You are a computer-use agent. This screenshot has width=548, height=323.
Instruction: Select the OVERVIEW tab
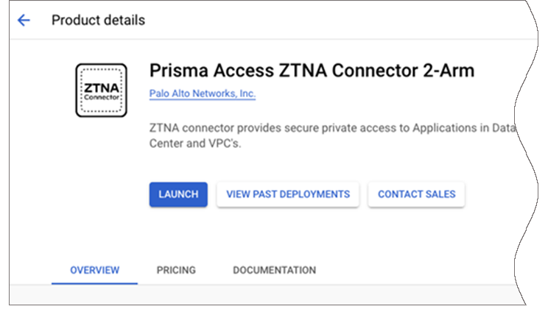pyautogui.click(x=94, y=270)
